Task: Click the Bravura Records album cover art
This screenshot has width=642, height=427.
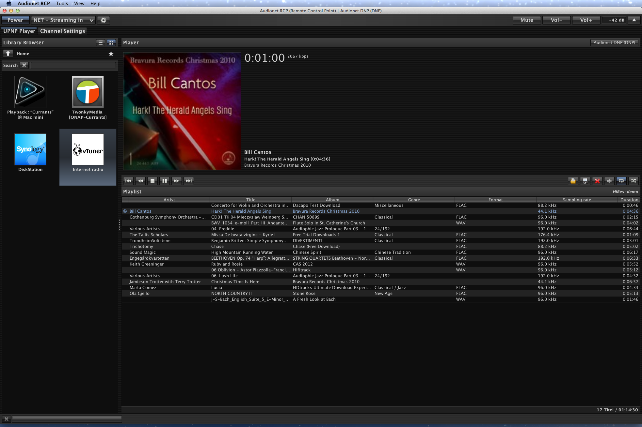Action: coord(182,111)
